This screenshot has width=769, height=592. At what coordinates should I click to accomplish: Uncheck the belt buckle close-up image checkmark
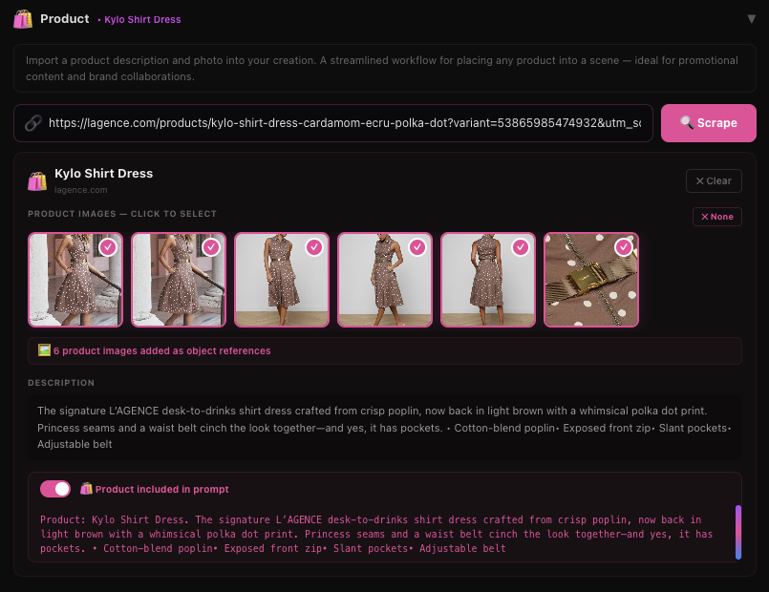[x=624, y=247]
